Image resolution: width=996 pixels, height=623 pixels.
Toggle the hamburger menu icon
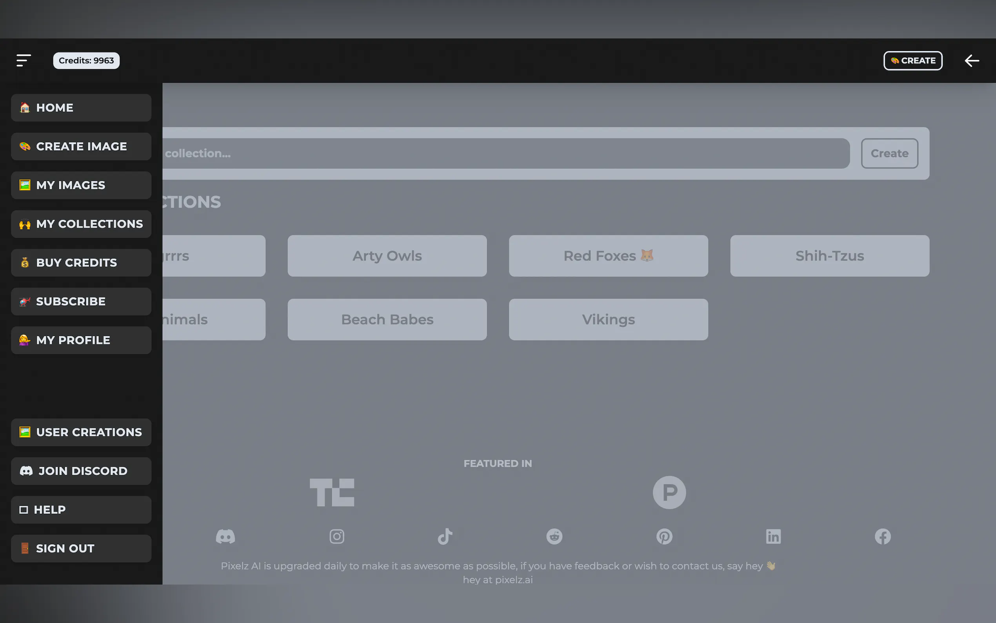(24, 60)
